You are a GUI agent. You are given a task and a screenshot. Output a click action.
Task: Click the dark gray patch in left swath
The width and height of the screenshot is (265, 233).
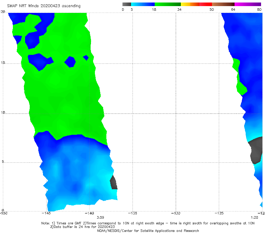[114, 182]
